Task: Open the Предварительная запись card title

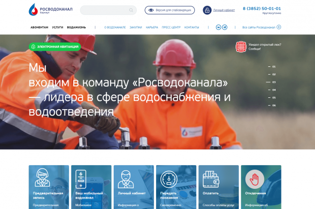Action: click(x=48, y=195)
